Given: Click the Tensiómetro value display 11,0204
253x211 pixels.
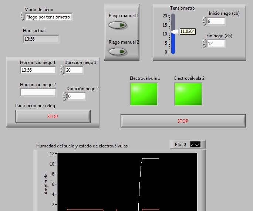Looking at the screenshot, I should 188,31.
